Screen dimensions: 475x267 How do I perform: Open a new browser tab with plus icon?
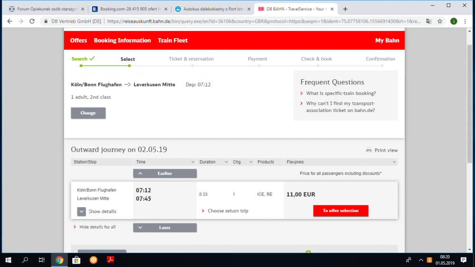click(345, 9)
